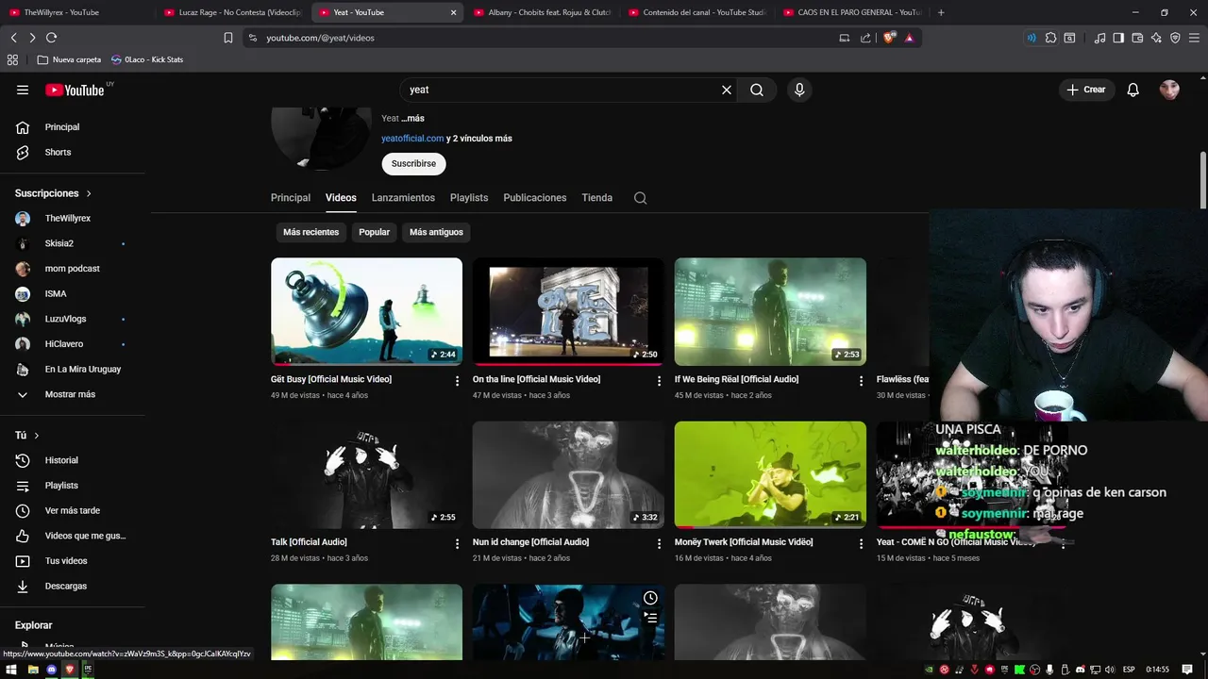
Task: Share this page from the address bar
Action: pos(865,38)
